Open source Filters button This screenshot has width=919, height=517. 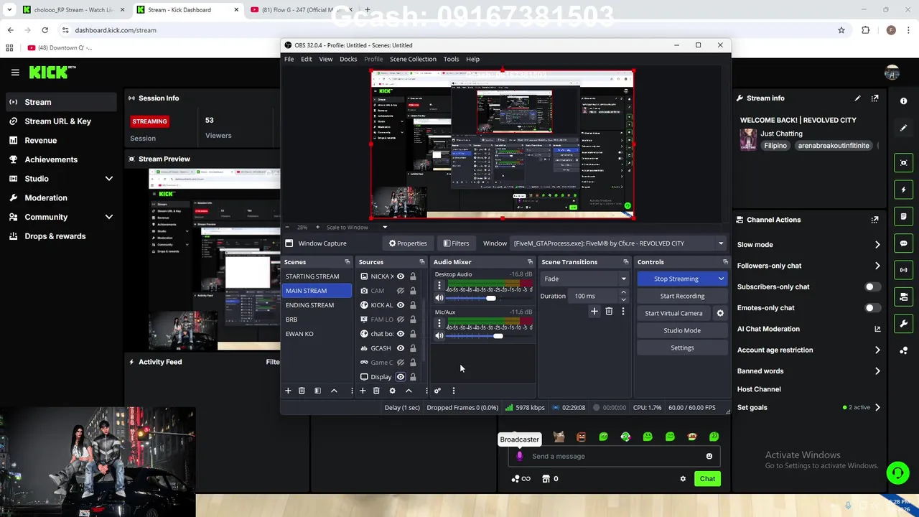click(456, 243)
